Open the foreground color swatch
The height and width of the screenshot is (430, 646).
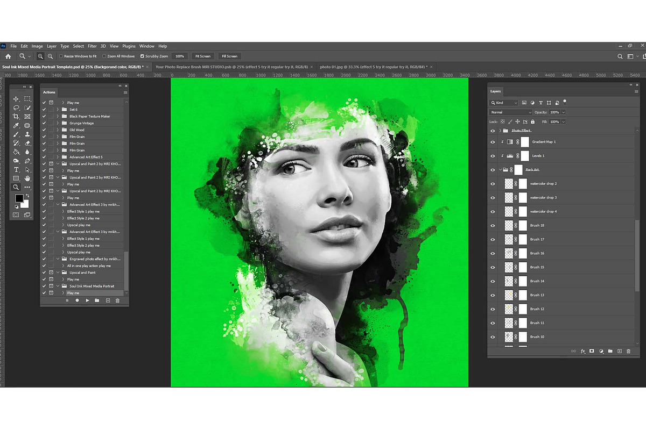19,199
